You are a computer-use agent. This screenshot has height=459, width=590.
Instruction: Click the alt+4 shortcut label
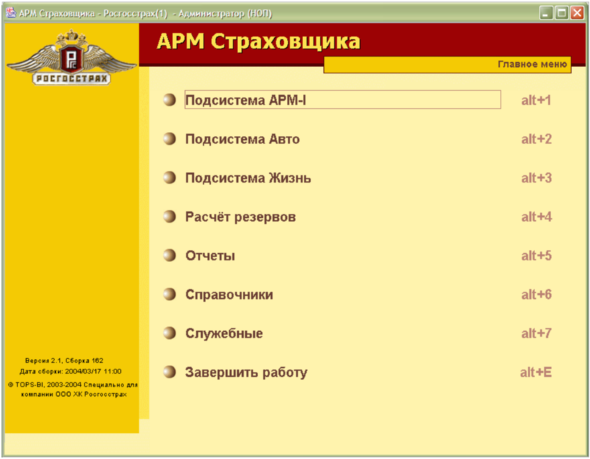536,217
